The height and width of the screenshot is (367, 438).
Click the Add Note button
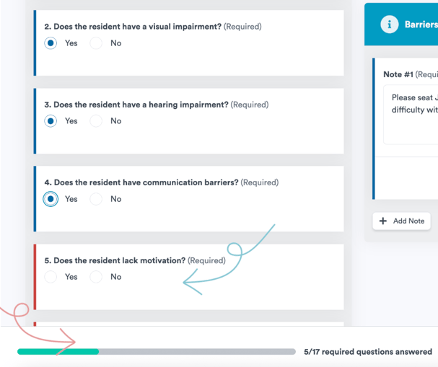pyautogui.click(x=402, y=221)
